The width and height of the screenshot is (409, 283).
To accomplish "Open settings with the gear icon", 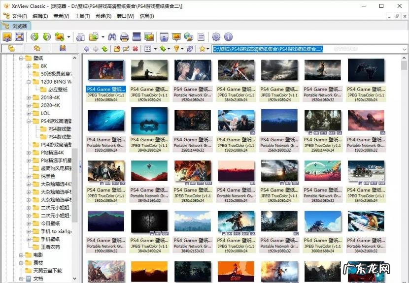I will [216, 37].
